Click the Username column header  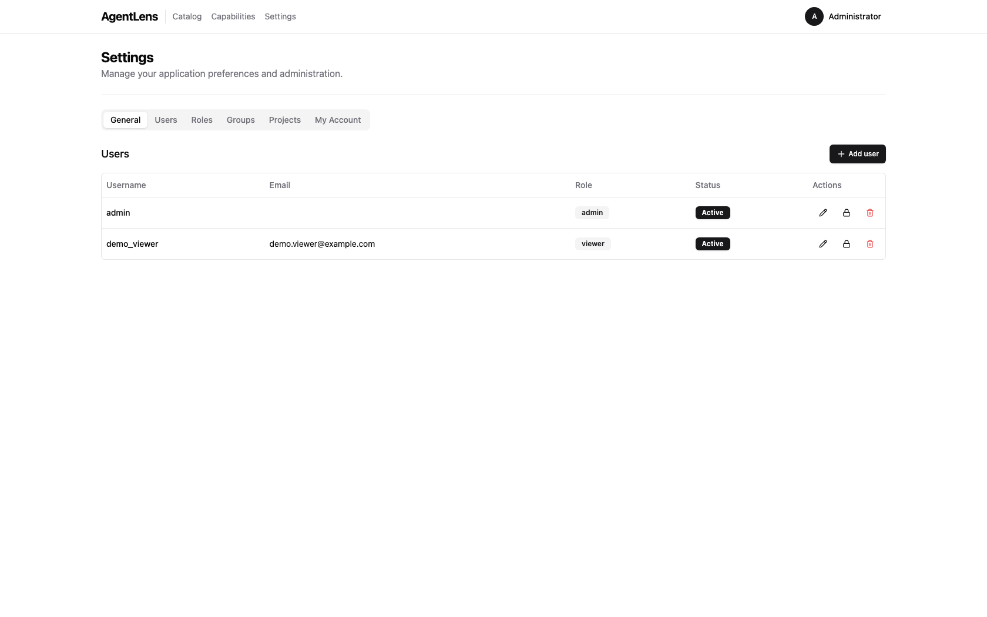click(x=126, y=185)
